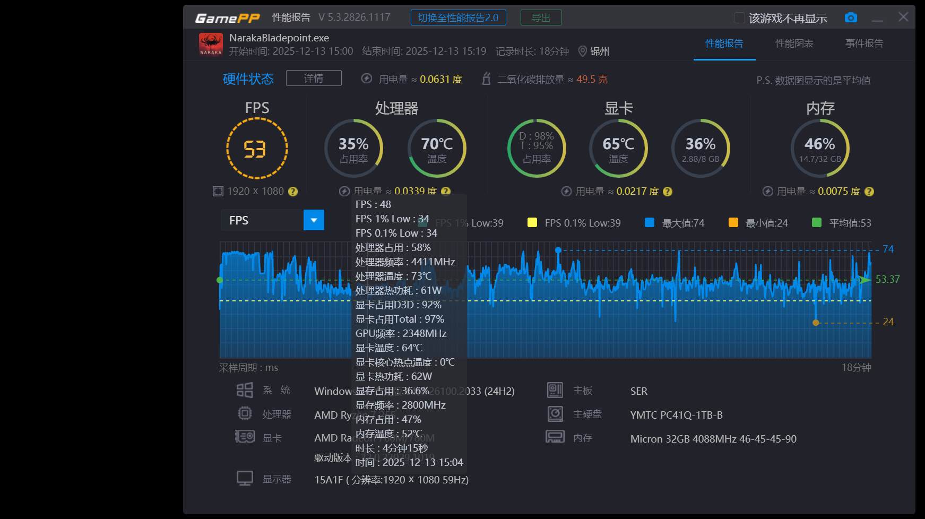Click the GPU 65℃ temperature gauge
Image resolution: width=925 pixels, height=519 pixels.
pos(618,148)
